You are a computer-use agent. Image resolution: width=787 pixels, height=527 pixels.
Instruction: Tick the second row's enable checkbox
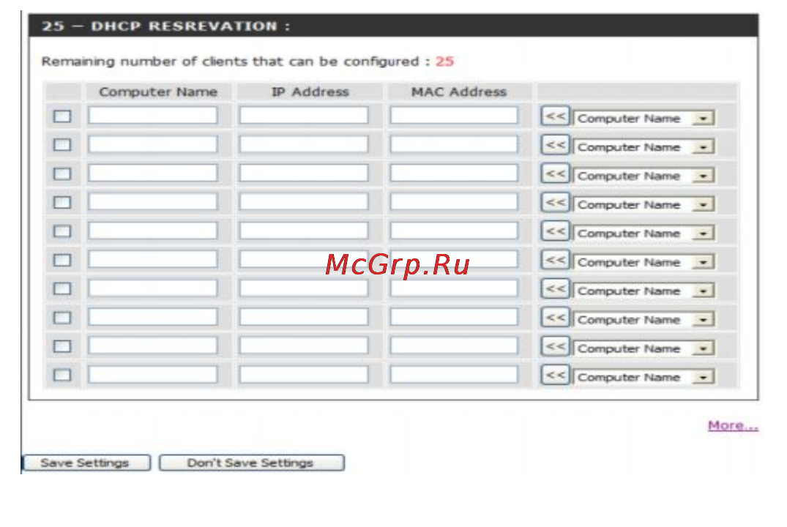(62, 145)
